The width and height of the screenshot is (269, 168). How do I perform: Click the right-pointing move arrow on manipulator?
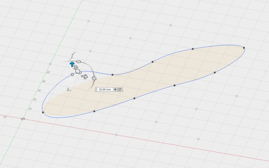coord(85,76)
